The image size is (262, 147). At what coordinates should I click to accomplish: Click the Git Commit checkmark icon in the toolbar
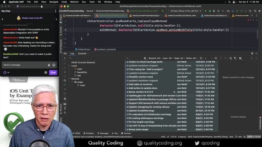237,11
